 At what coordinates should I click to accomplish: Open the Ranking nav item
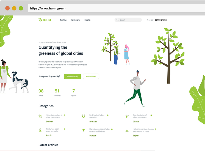(63, 20)
